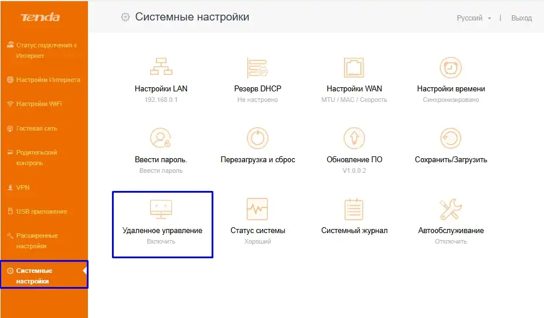Click the 192.168.0.1 address text
This screenshot has width=544, height=318.
click(161, 100)
